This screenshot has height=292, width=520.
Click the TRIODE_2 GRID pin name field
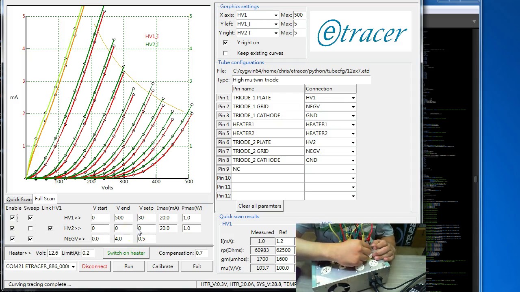click(x=268, y=151)
